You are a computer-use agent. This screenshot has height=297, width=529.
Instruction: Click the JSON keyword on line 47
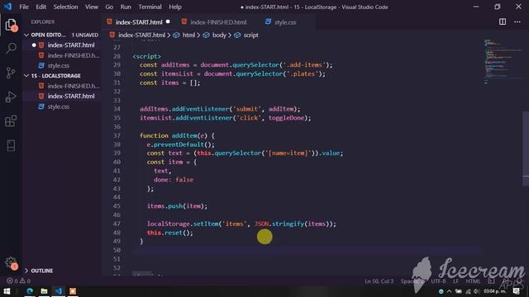point(261,224)
